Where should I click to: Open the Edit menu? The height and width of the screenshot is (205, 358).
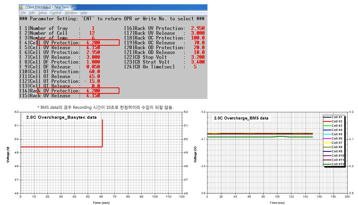[32, 13]
